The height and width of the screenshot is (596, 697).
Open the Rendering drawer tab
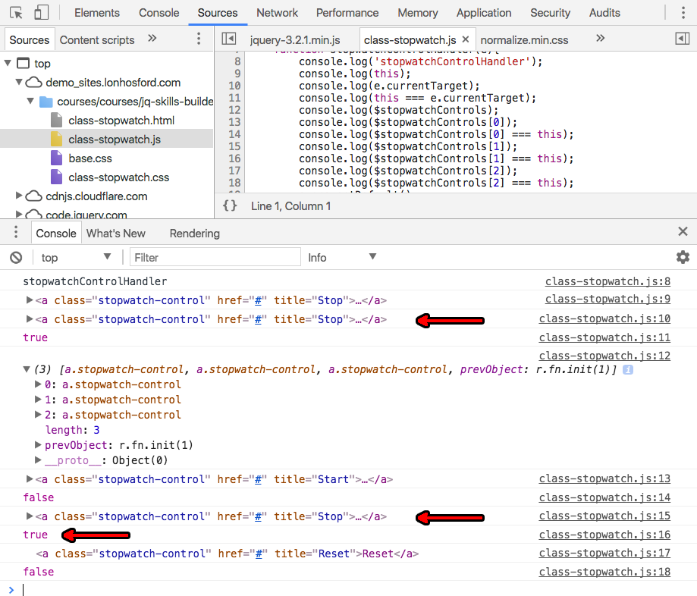pos(195,234)
